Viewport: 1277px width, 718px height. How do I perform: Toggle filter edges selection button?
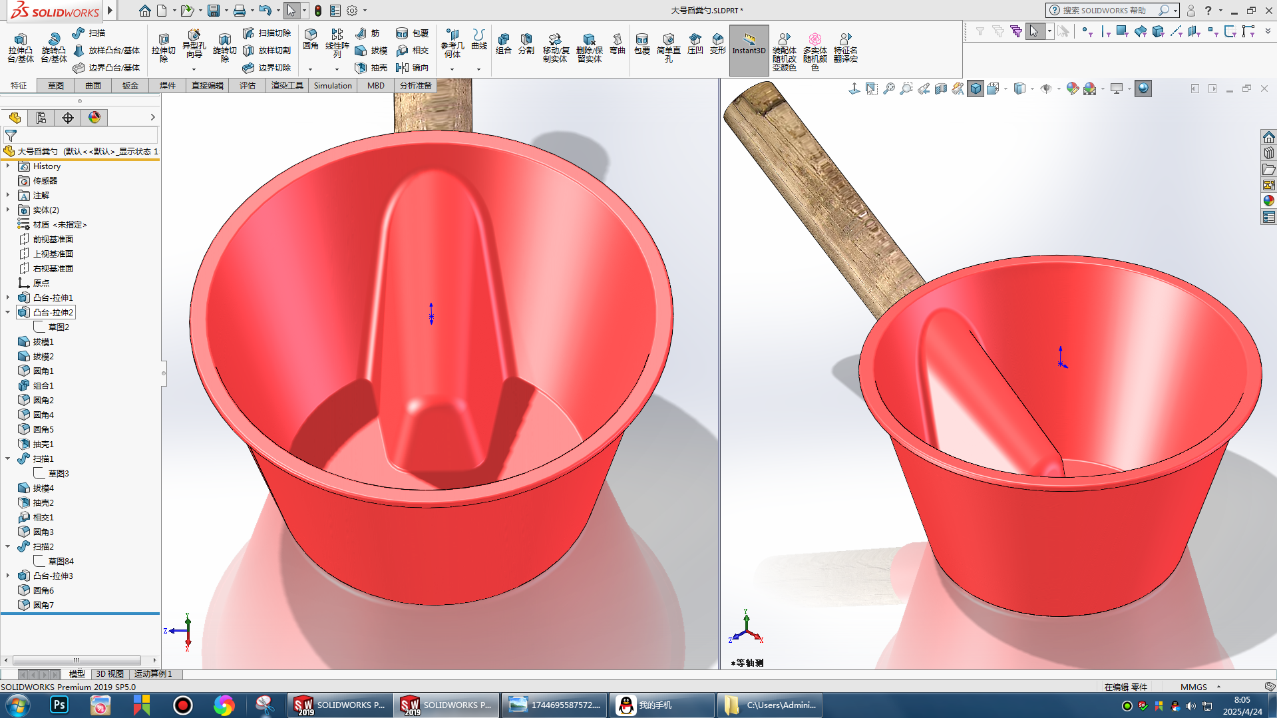click(x=1105, y=31)
